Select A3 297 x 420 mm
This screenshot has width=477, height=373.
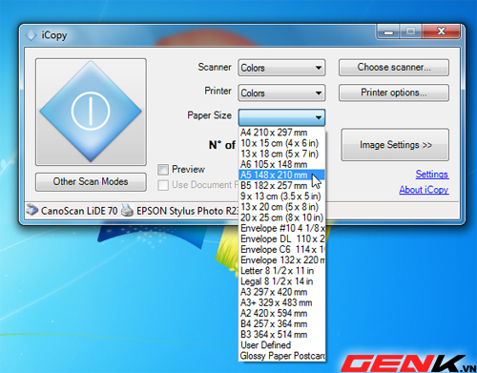point(281,292)
